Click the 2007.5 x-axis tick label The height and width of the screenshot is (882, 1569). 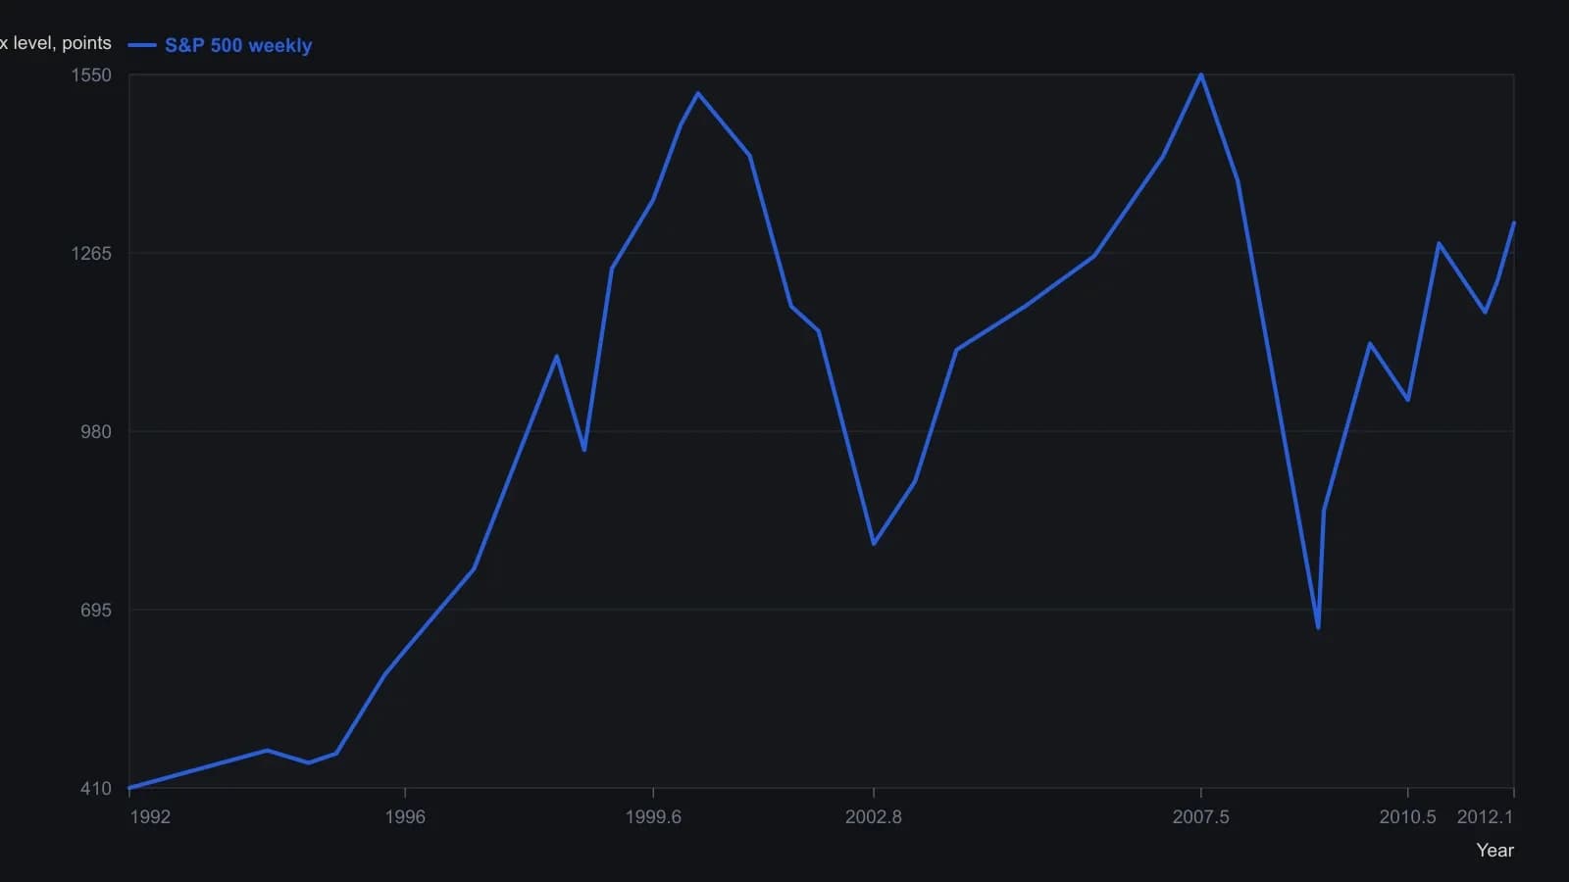point(1201,817)
